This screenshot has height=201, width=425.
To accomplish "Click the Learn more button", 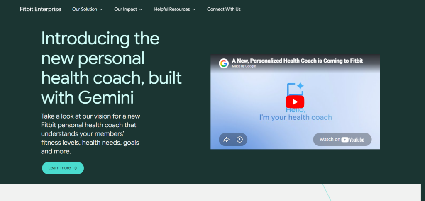I will 63,168.
